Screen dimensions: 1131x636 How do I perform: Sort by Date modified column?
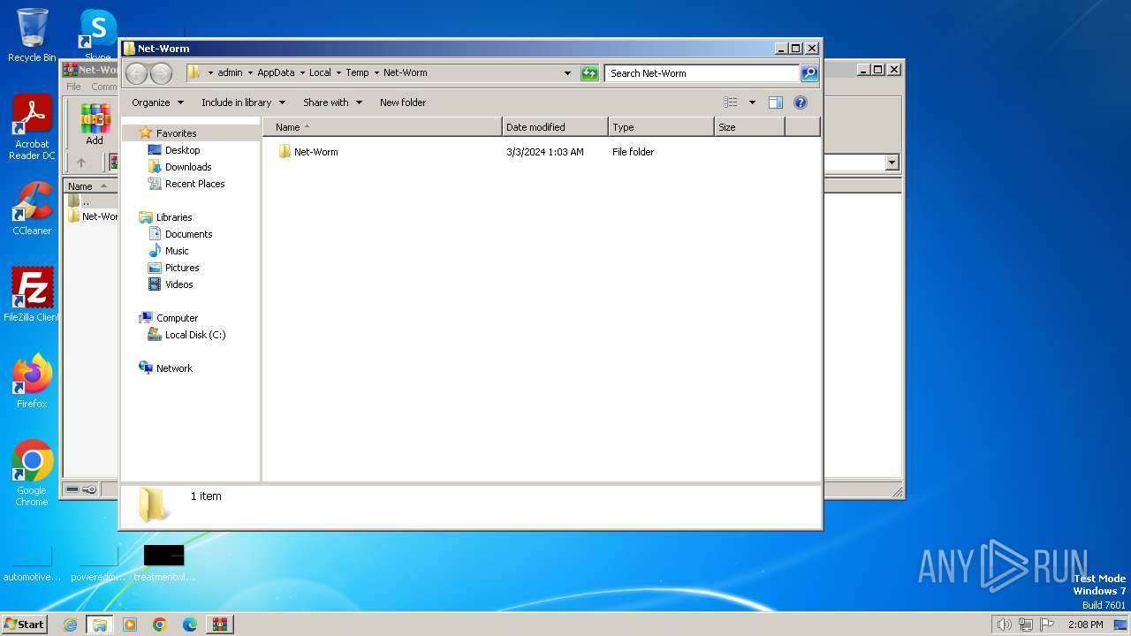[x=555, y=127]
